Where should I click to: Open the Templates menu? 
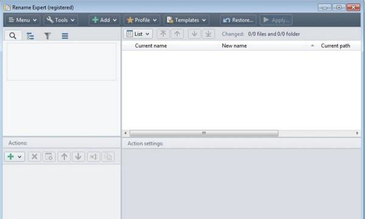[187, 20]
